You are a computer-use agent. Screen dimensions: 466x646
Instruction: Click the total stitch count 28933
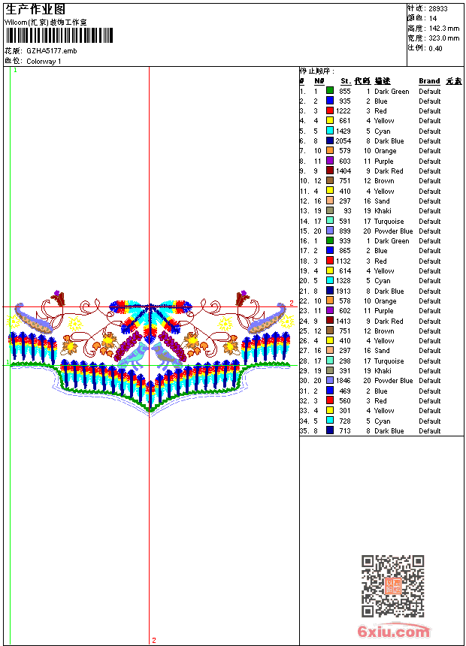[x=438, y=8]
